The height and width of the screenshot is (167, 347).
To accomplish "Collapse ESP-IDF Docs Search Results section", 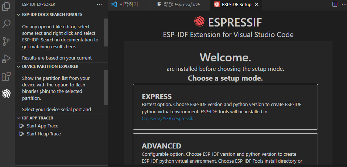I will (x=18, y=15).
